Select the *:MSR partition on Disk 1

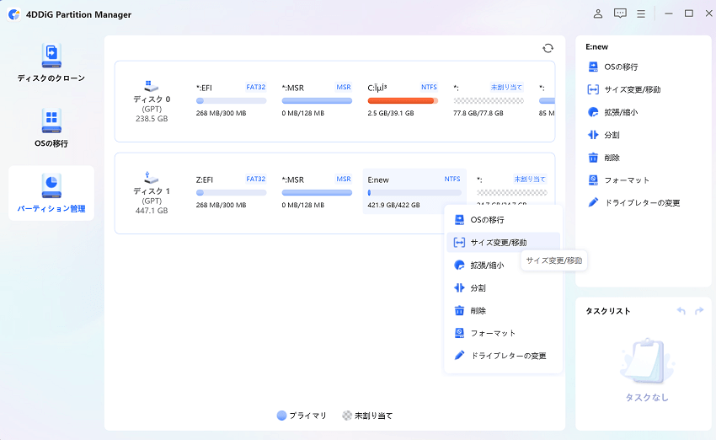(x=317, y=192)
